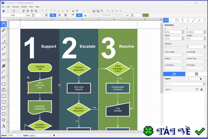The width and height of the screenshot is (208, 139).
Task: Hide Layer 1 with the eye icon
Action: point(197,89)
